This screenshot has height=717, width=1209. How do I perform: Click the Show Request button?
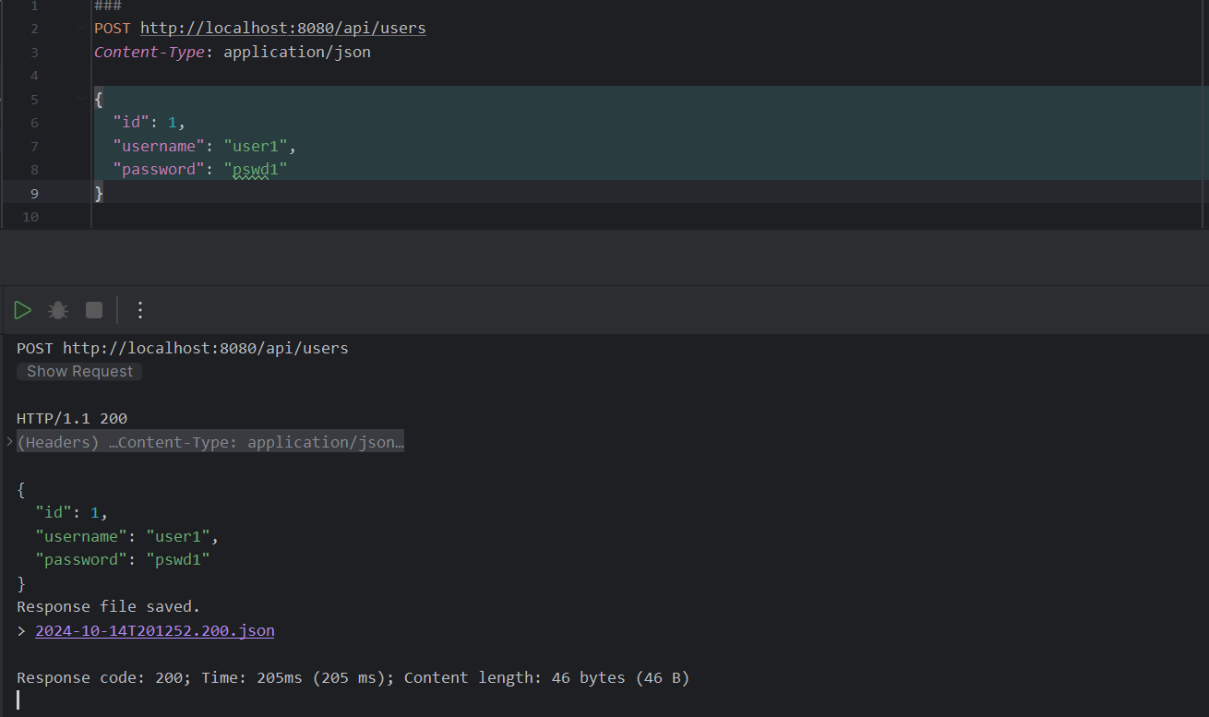click(79, 371)
